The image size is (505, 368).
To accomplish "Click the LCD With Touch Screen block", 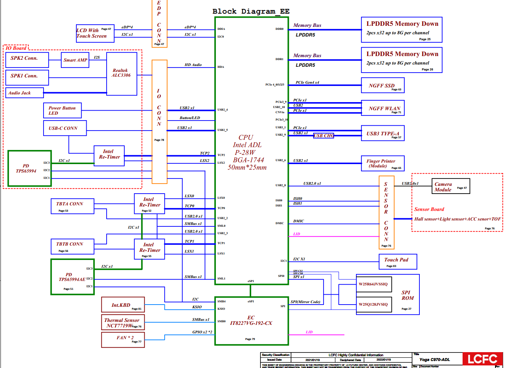I will [x=95, y=33].
